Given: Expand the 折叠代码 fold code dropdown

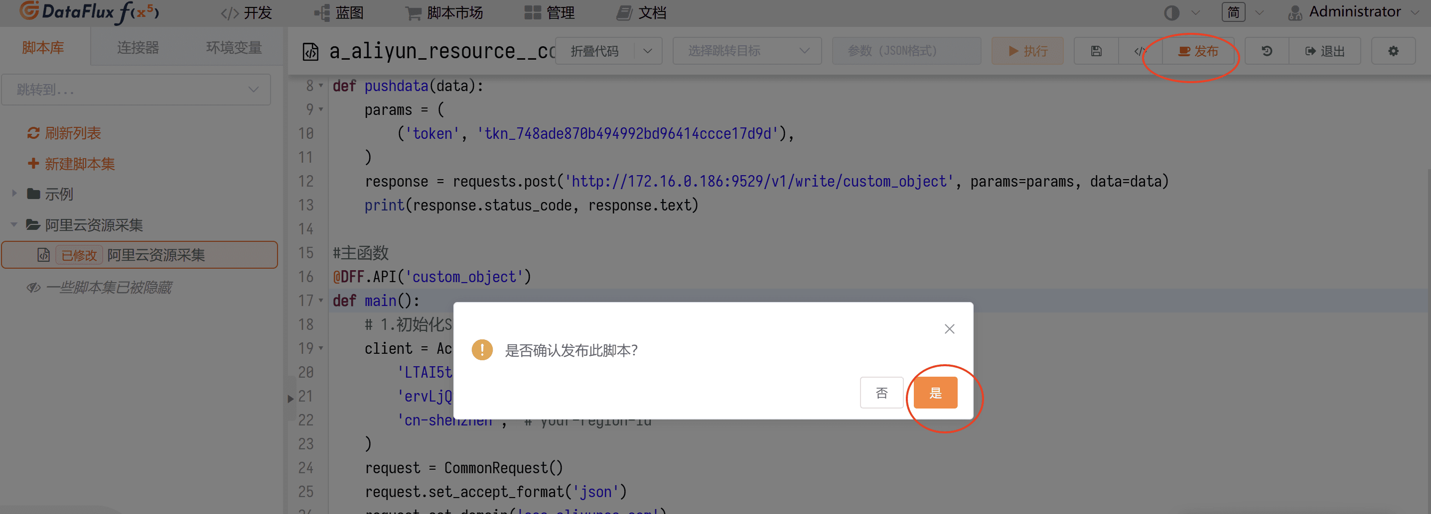Looking at the screenshot, I should (647, 51).
